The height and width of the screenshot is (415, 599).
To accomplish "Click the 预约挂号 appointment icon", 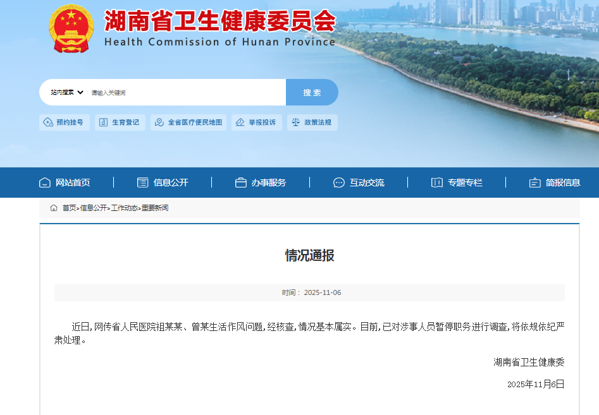I will point(48,123).
